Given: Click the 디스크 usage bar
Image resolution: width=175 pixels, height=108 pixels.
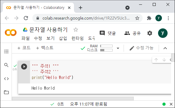Looking at the screenshot, I should [x=106, y=50].
